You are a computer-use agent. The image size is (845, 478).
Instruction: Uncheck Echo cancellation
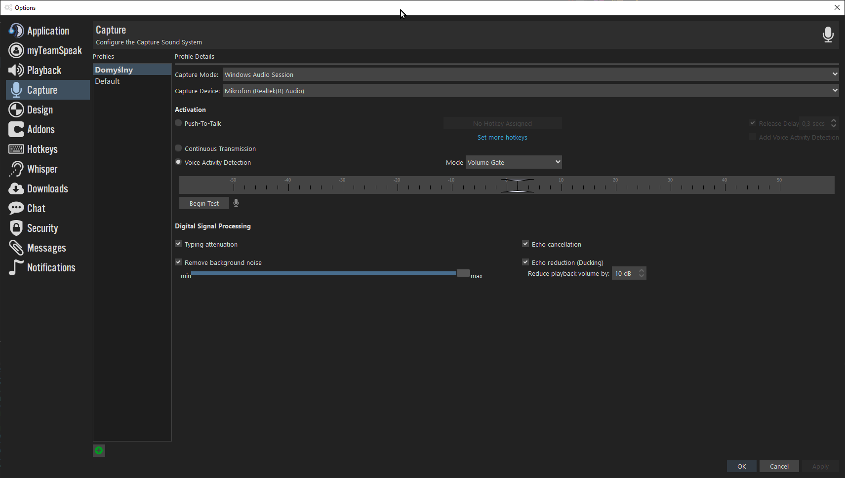(525, 244)
